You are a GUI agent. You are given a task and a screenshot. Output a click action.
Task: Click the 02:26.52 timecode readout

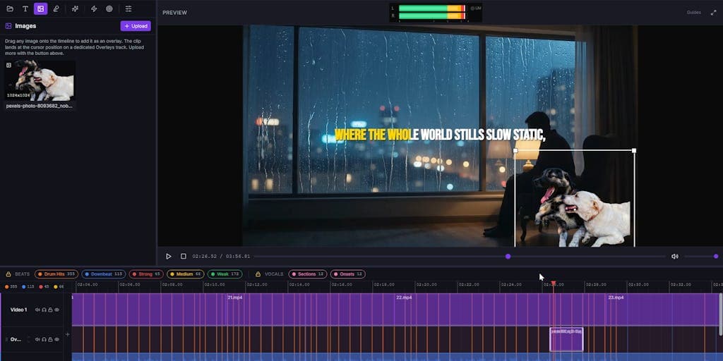(204, 257)
